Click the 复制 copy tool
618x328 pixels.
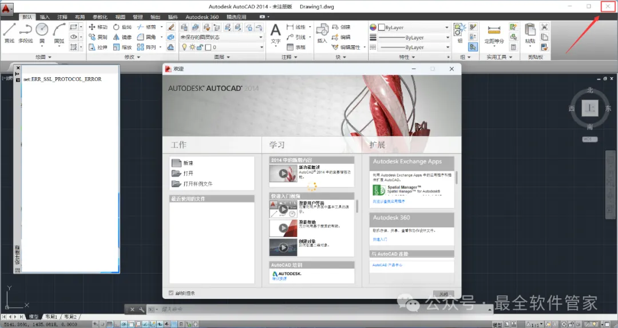tap(98, 37)
